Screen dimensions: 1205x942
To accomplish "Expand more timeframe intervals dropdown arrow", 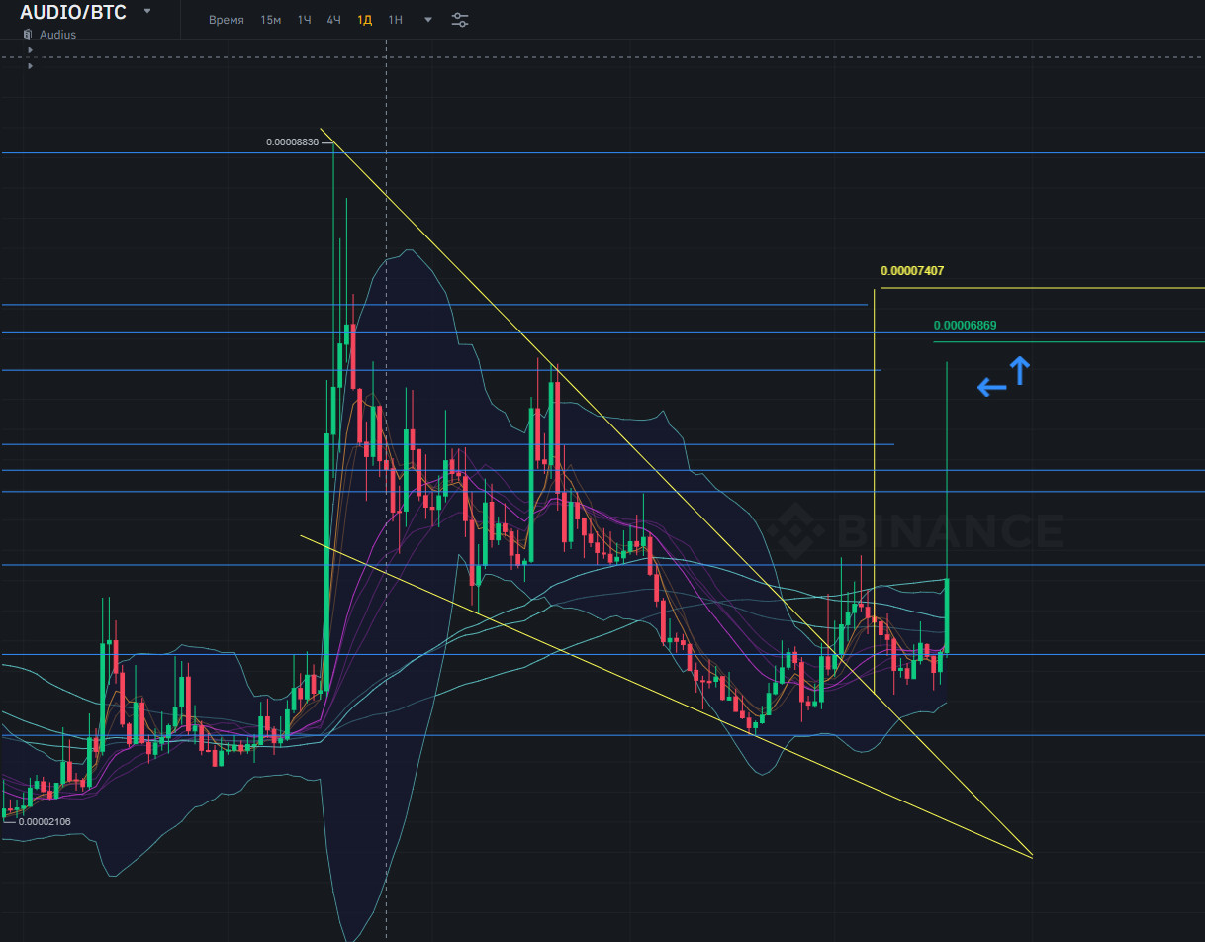I will tap(428, 20).
